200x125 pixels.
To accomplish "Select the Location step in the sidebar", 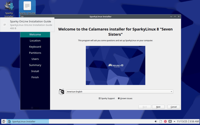I will 35,41.
